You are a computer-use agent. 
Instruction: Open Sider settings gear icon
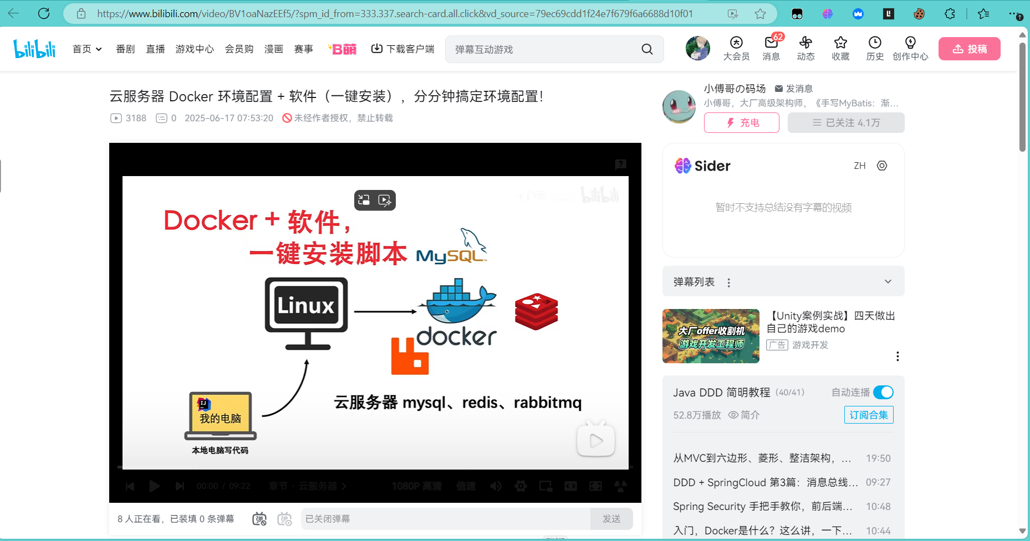point(882,166)
